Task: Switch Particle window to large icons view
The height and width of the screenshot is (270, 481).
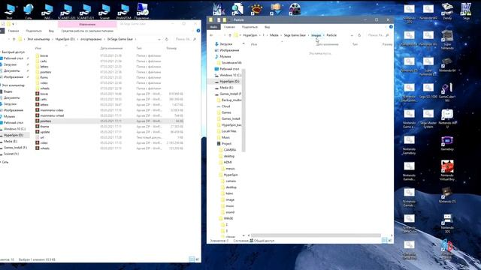Action: (390, 241)
